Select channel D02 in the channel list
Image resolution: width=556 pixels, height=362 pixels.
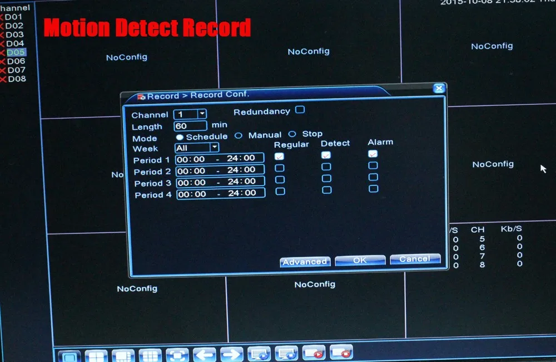[14, 26]
